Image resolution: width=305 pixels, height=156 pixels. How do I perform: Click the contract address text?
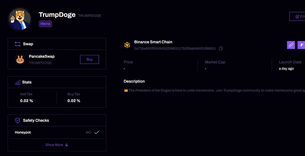click(175, 48)
